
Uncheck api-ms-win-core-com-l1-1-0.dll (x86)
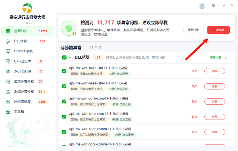point(64,101)
